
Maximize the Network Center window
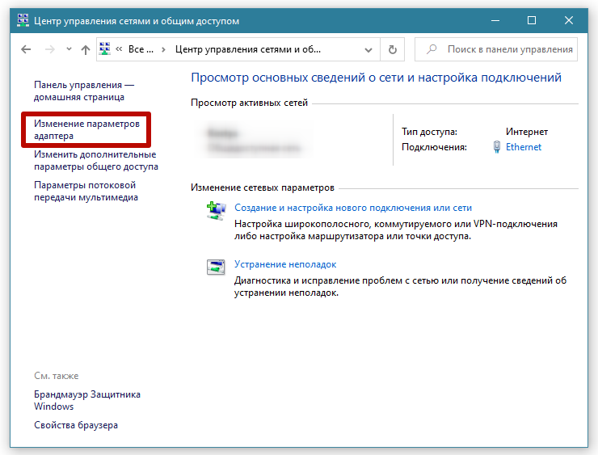click(x=531, y=20)
